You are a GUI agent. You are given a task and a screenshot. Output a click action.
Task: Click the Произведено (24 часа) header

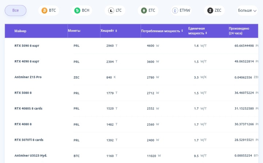pos(239,31)
